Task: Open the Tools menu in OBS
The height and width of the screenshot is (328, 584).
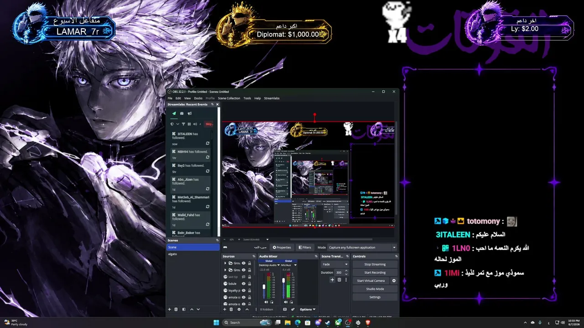Action: click(x=247, y=98)
